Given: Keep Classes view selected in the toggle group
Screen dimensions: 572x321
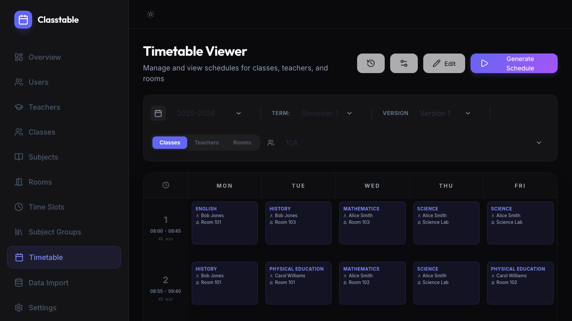Looking at the screenshot, I should coord(170,142).
